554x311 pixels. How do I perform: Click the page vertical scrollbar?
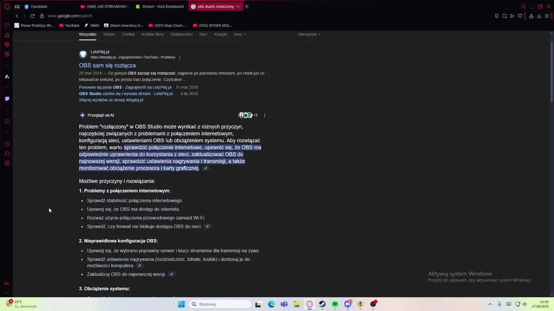pyautogui.click(x=551, y=71)
